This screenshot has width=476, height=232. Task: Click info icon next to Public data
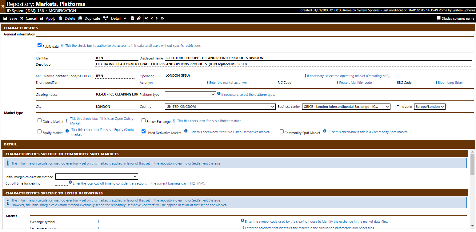click(x=62, y=46)
